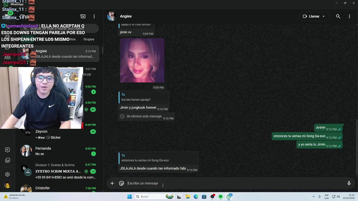
Task: Select the green sent bubble 'entonces tu serias mi Song Da-eun'
Action: tap(307, 136)
